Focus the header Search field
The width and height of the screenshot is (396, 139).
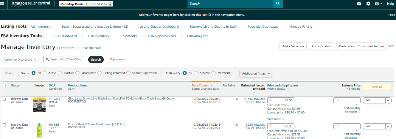(x=230, y=4)
